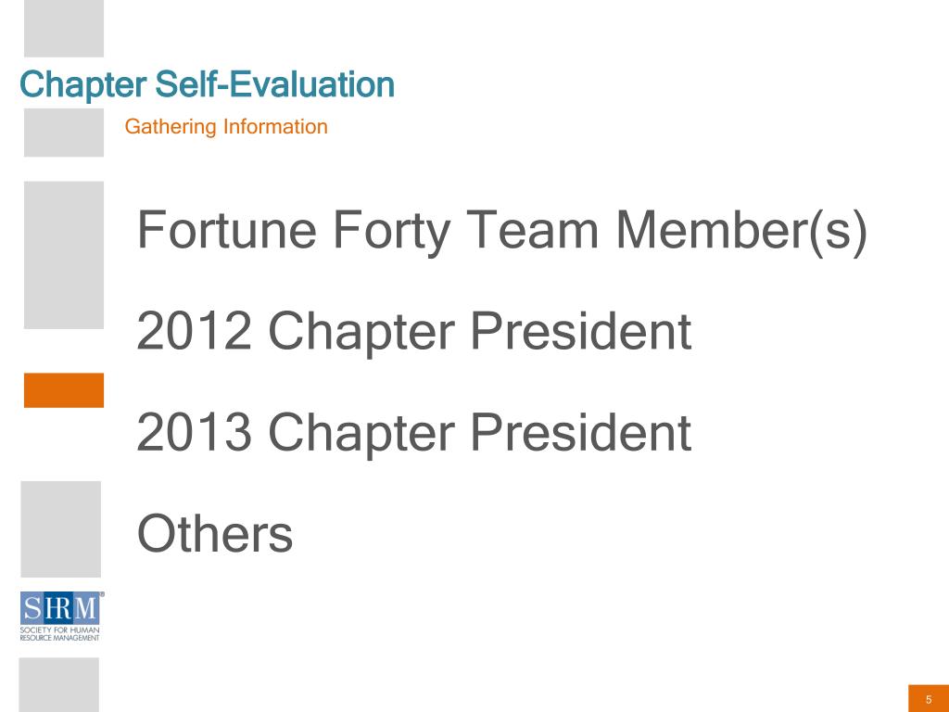Image resolution: width=949 pixels, height=712 pixels.
Task: Select Fortune Forty Team Member(s) text
Action: coord(501,231)
